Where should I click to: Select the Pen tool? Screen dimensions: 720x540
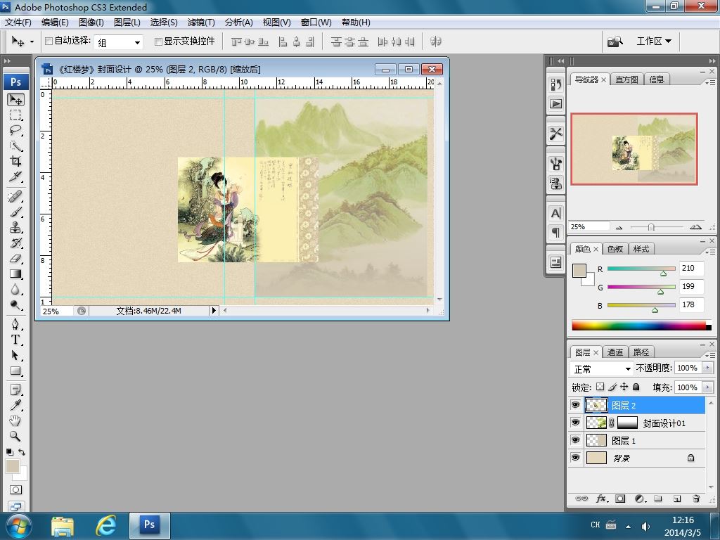coord(15,324)
